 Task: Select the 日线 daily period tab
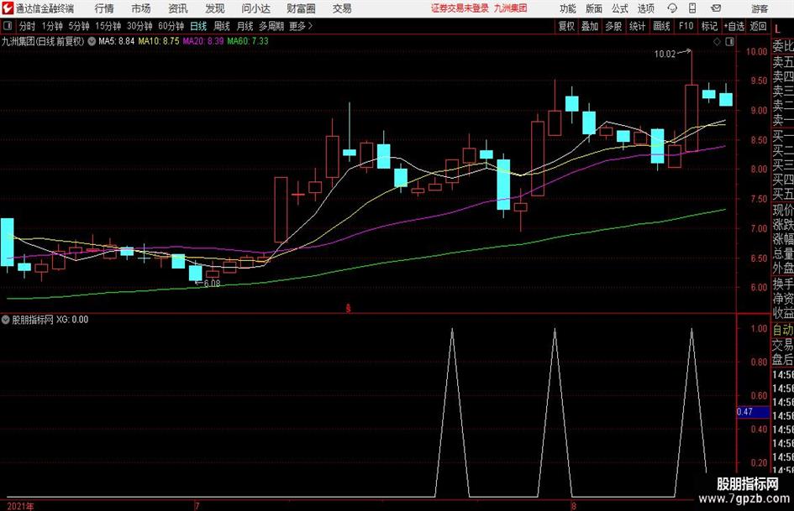click(198, 26)
